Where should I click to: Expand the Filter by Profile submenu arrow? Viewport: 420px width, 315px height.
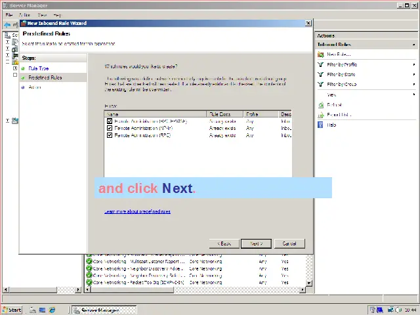pyautogui.click(x=414, y=65)
